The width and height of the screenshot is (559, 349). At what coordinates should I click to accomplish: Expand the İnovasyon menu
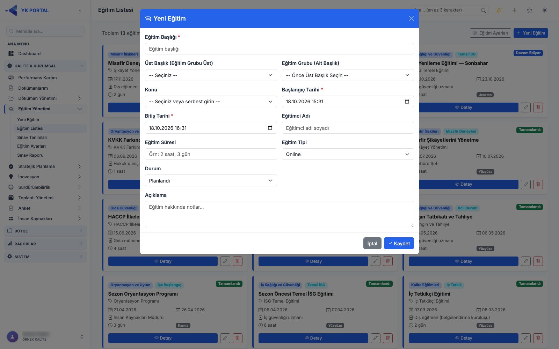(45, 177)
